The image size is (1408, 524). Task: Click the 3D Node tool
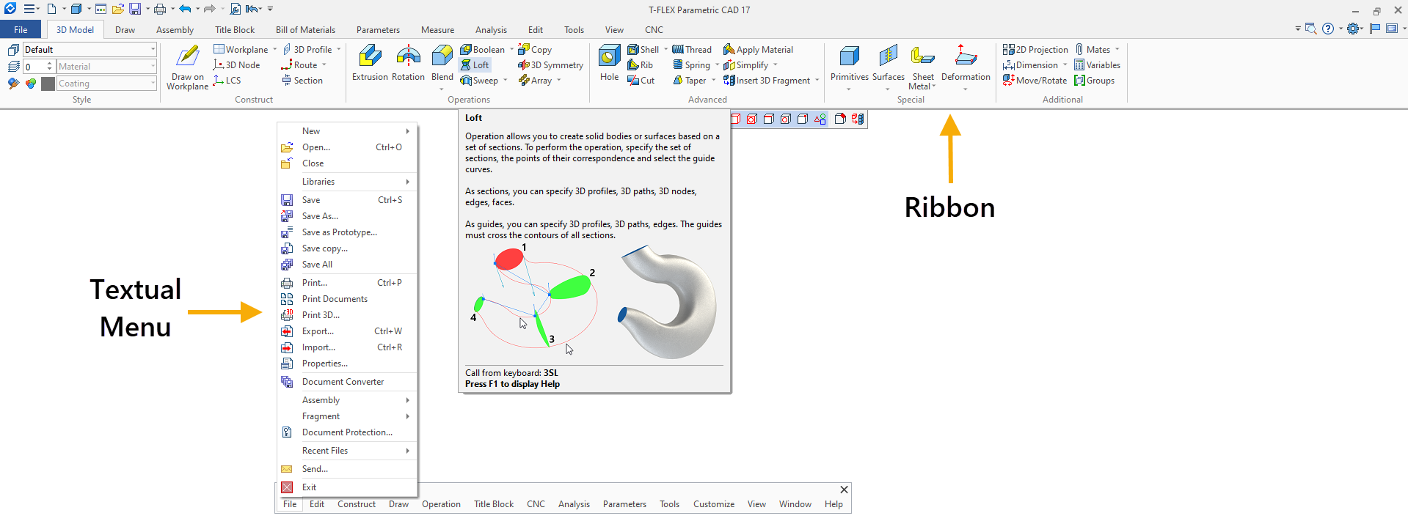tap(236, 65)
